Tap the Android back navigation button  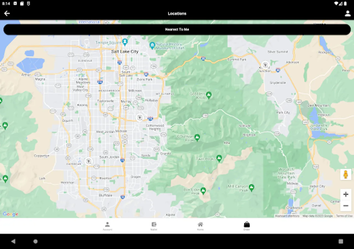click(13, 241)
